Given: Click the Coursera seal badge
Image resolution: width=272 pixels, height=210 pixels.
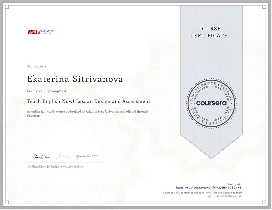Looking at the screenshot, I should pyautogui.click(x=211, y=103).
